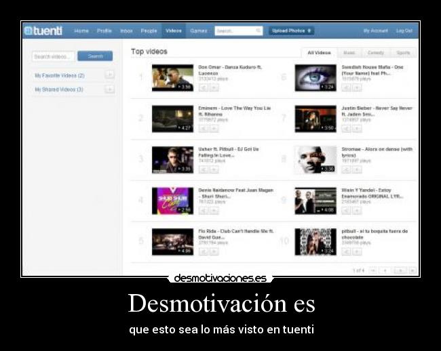Open Usher ft. Pitbull DJ Got Us title

(229, 152)
